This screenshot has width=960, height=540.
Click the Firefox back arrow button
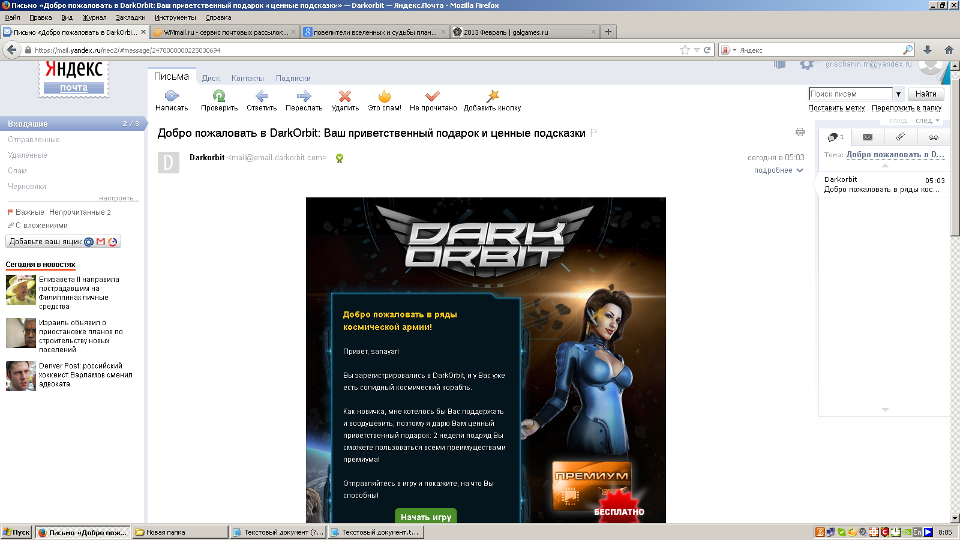(x=12, y=50)
